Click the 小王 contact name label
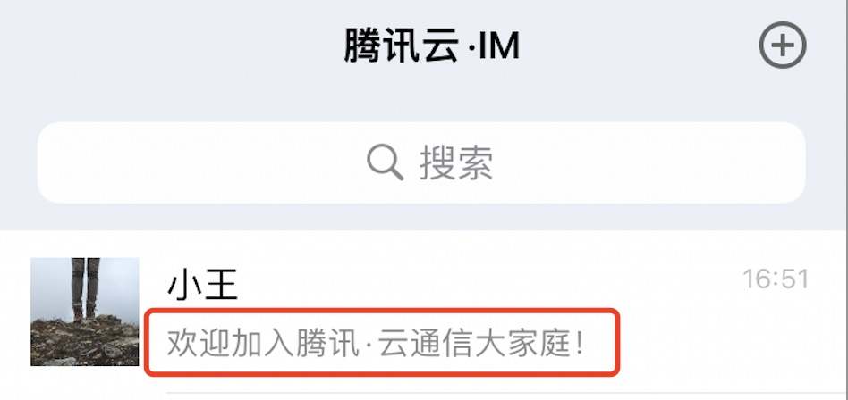Viewport: 848px width, 400px height. 203,285
